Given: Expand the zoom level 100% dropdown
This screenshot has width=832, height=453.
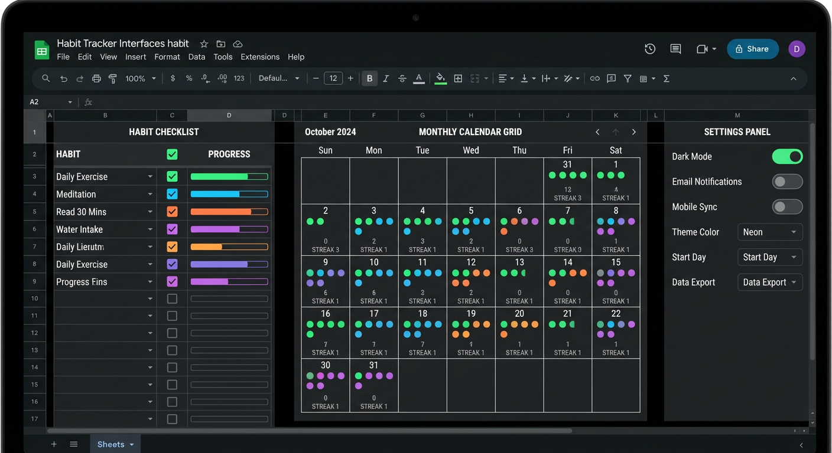Looking at the screenshot, I should coord(141,78).
